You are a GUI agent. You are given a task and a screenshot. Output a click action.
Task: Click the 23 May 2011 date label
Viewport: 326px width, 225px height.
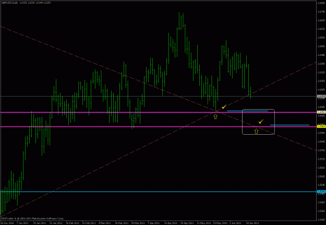tap(221, 222)
